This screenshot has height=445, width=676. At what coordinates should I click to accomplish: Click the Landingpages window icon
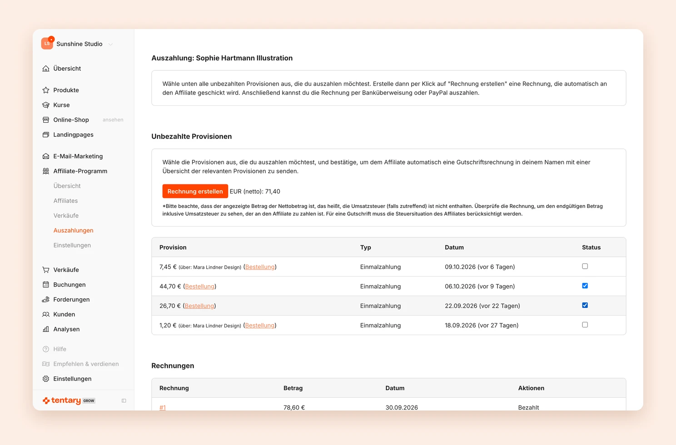tap(46, 135)
